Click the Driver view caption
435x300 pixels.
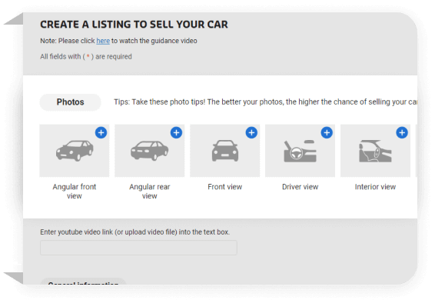(301, 187)
